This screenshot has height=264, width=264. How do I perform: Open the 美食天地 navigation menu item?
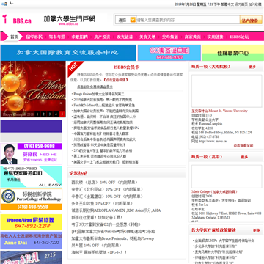[x=147, y=37]
